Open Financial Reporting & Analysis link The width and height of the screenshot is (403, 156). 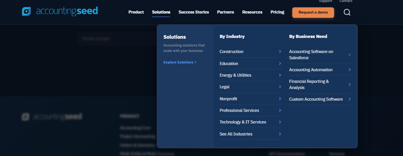click(320, 84)
